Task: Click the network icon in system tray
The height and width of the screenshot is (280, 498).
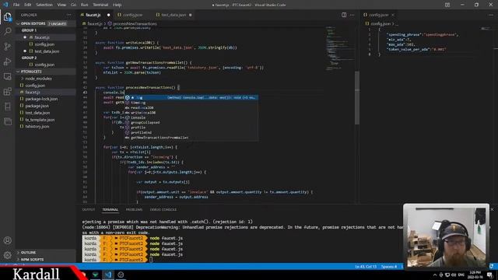Action: pyautogui.click(x=447, y=275)
